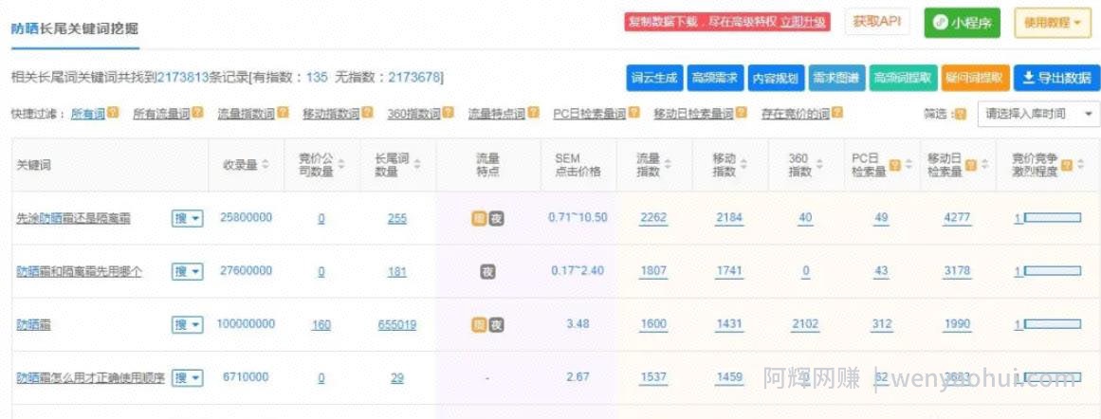
Task: Click gray 夜 badge in 防晒霜 row
Action: 496,325
